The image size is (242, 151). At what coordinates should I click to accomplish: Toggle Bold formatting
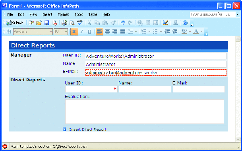[x=74, y=31]
